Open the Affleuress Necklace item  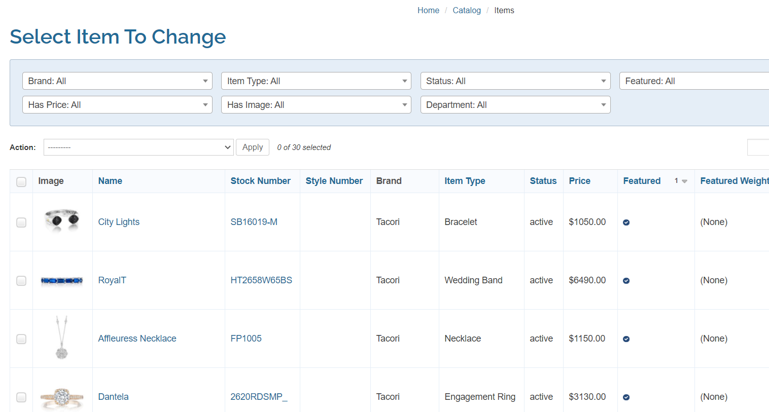[x=137, y=339]
